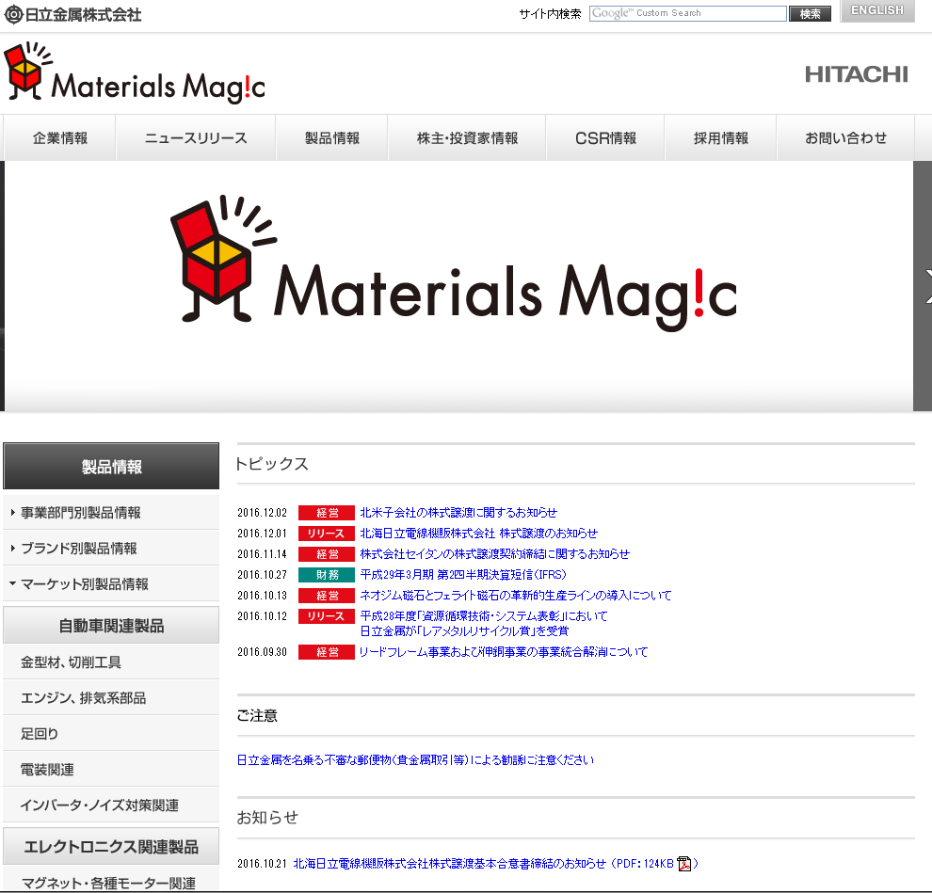Click the Hitachi Metals company emblem icon
This screenshot has width=932, height=893.
coord(13,14)
